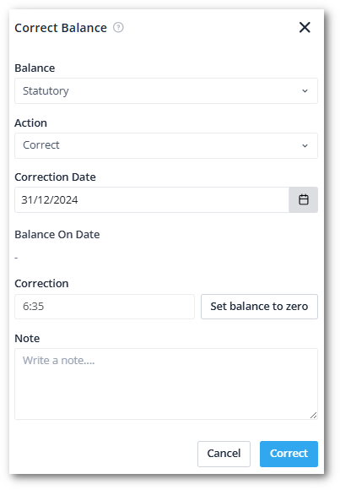Click the Balance field label
This screenshot has height=490, width=340.
coord(35,68)
